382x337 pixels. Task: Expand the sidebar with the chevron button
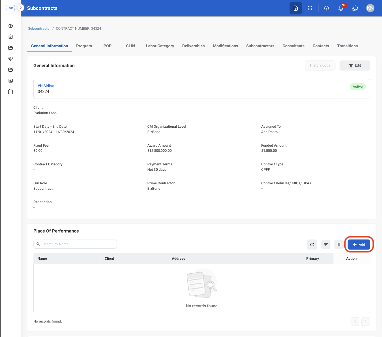(x=21, y=8)
